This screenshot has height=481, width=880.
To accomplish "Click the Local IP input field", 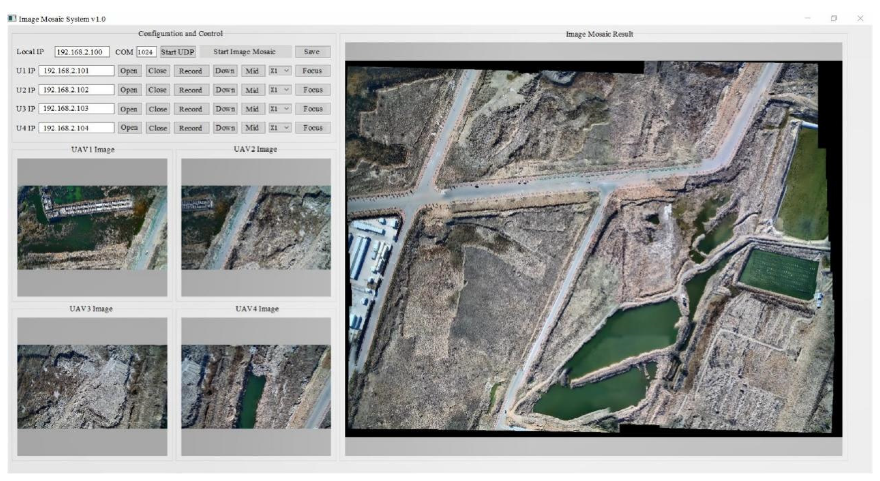I will (82, 52).
